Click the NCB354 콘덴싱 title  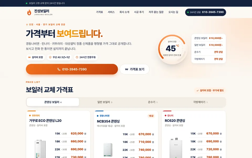[108, 121]
